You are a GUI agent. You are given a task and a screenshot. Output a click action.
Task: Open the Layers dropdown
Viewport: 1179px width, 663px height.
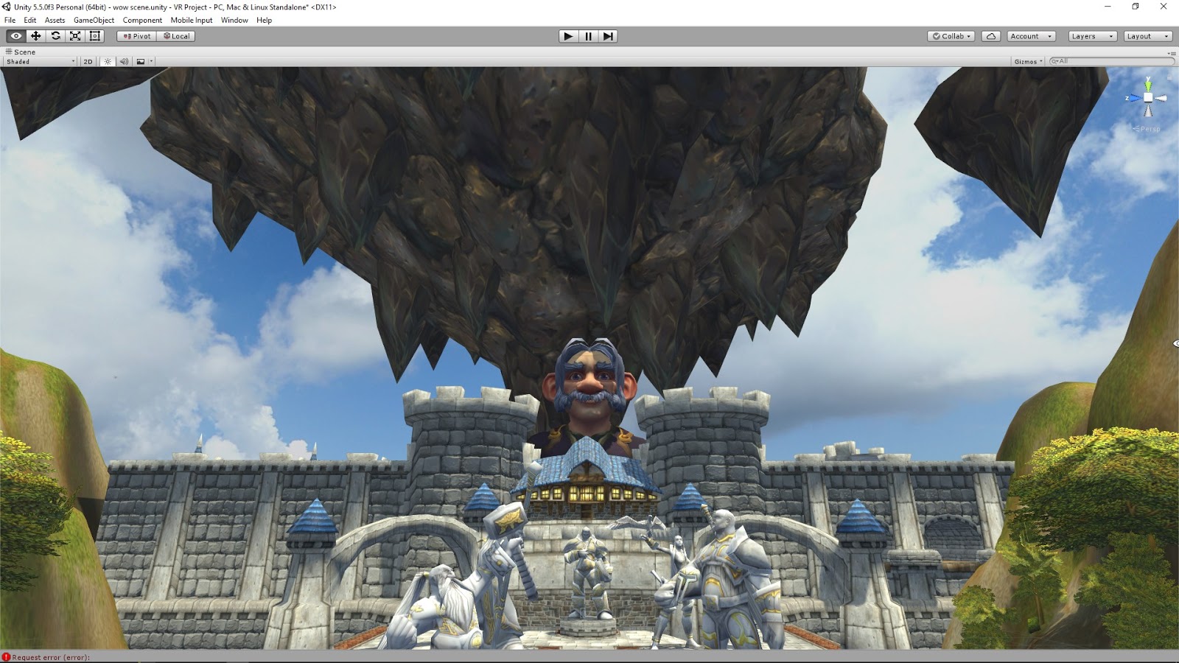(1092, 36)
